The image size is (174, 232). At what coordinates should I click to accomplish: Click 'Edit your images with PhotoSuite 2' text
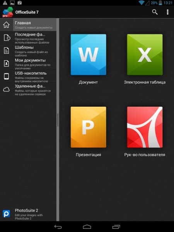pos(29,217)
